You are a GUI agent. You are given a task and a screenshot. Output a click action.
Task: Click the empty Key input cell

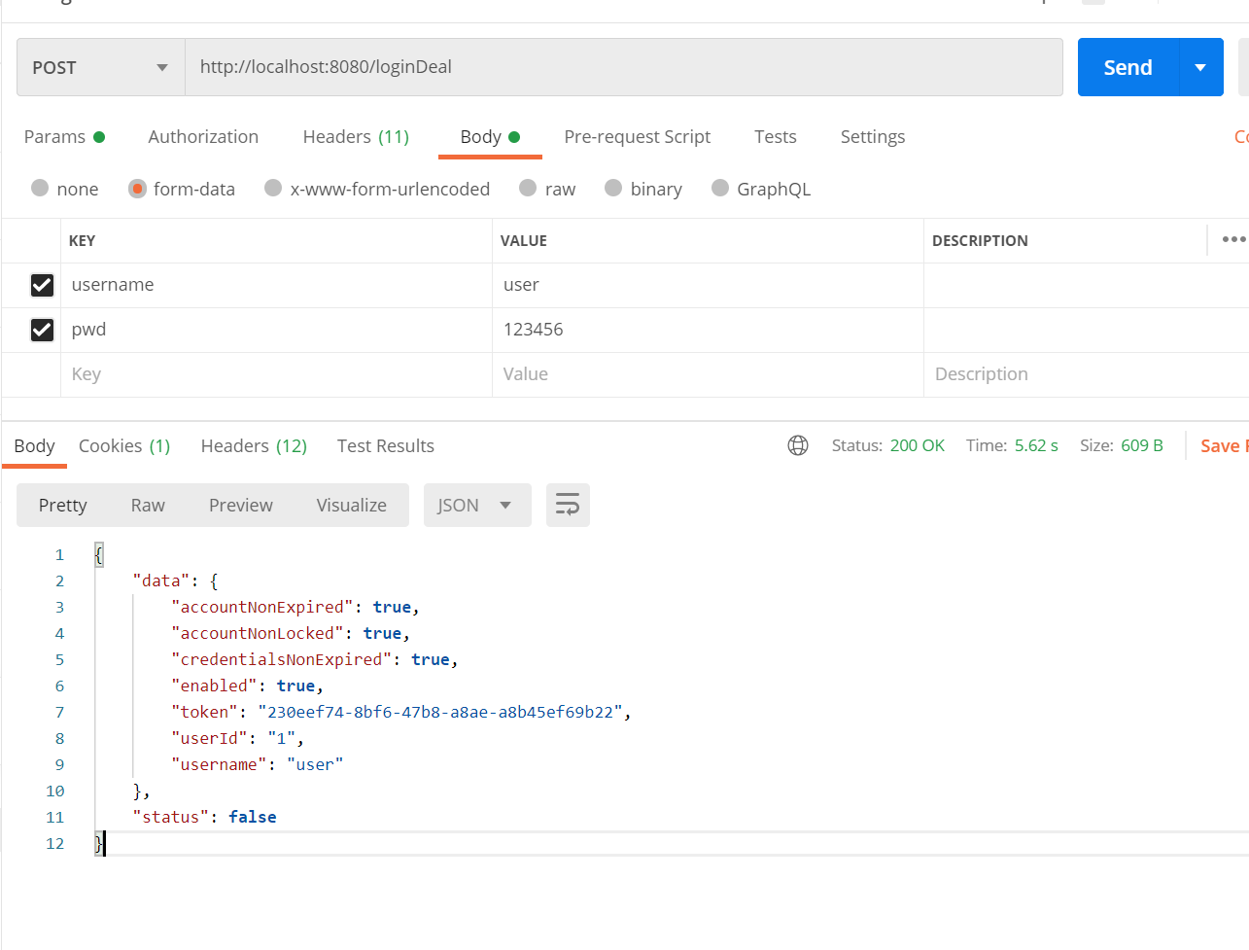click(276, 374)
